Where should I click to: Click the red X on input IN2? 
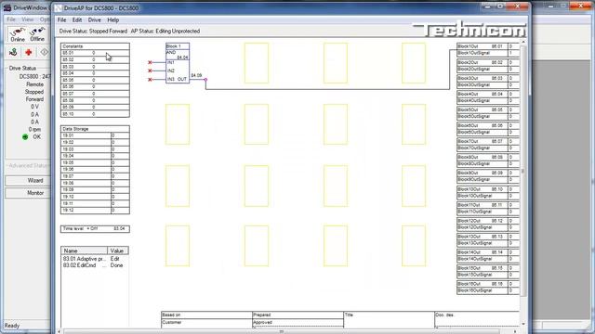(x=150, y=71)
